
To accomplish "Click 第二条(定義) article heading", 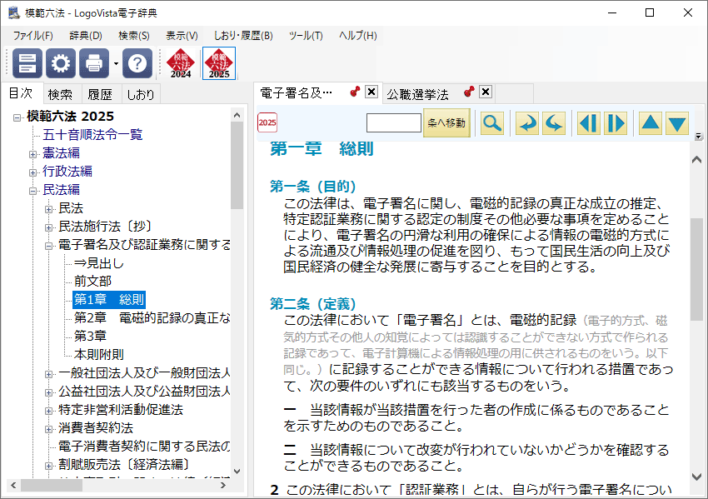I will point(313,304).
